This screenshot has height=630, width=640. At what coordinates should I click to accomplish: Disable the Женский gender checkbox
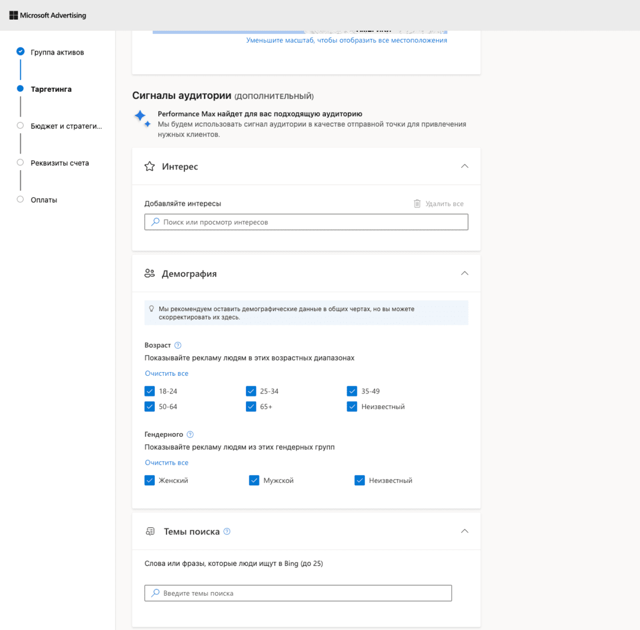[x=150, y=480]
